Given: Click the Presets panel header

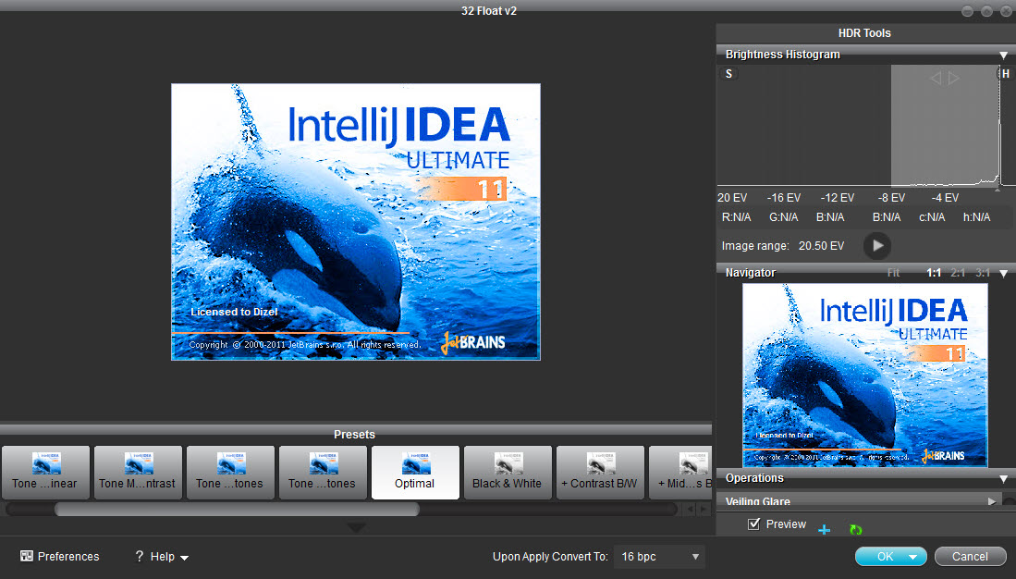Looking at the screenshot, I should coord(354,435).
